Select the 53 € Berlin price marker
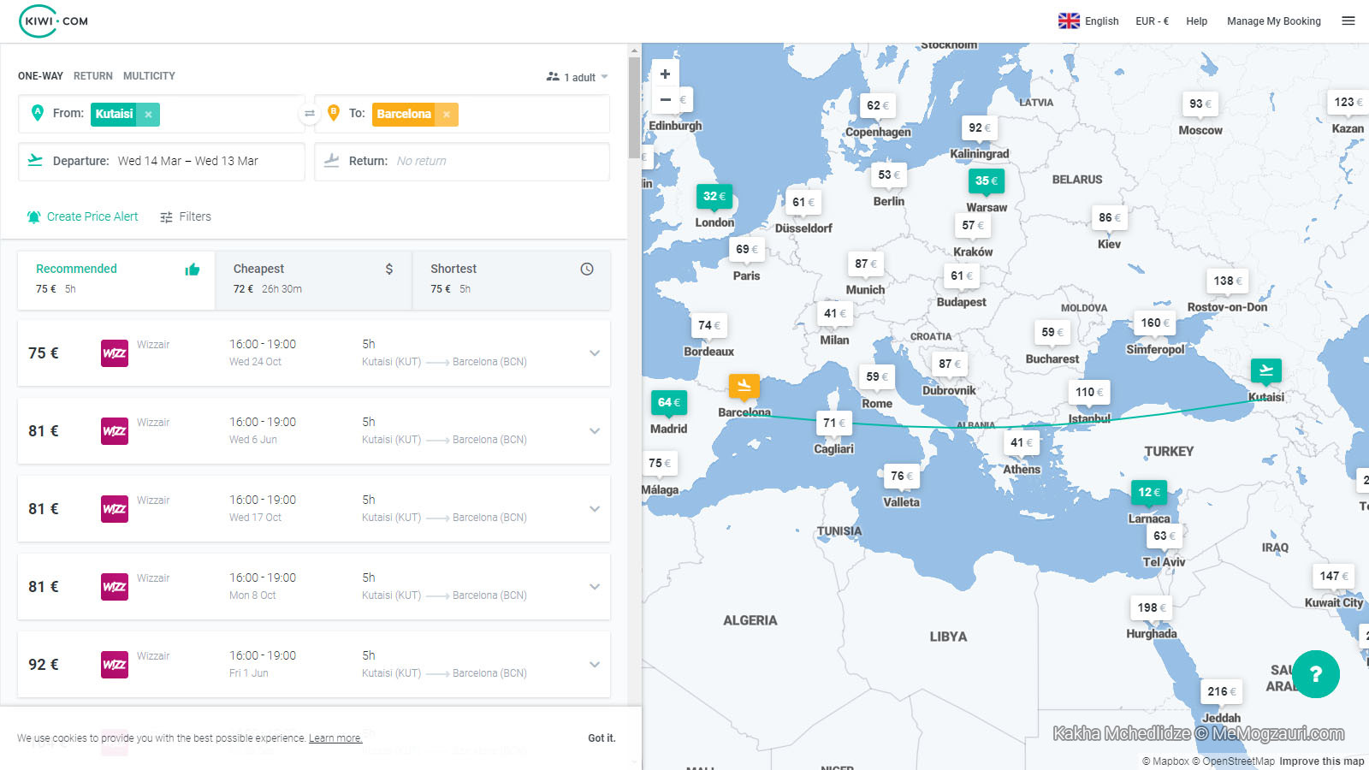1369x770 pixels. [889, 175]
